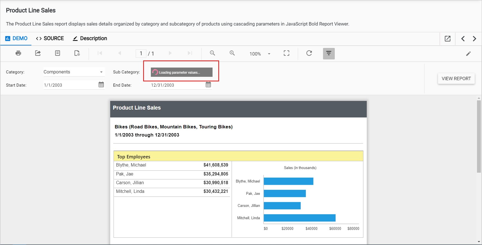Click the Blythe, Michael table row name

coord(131,165)
